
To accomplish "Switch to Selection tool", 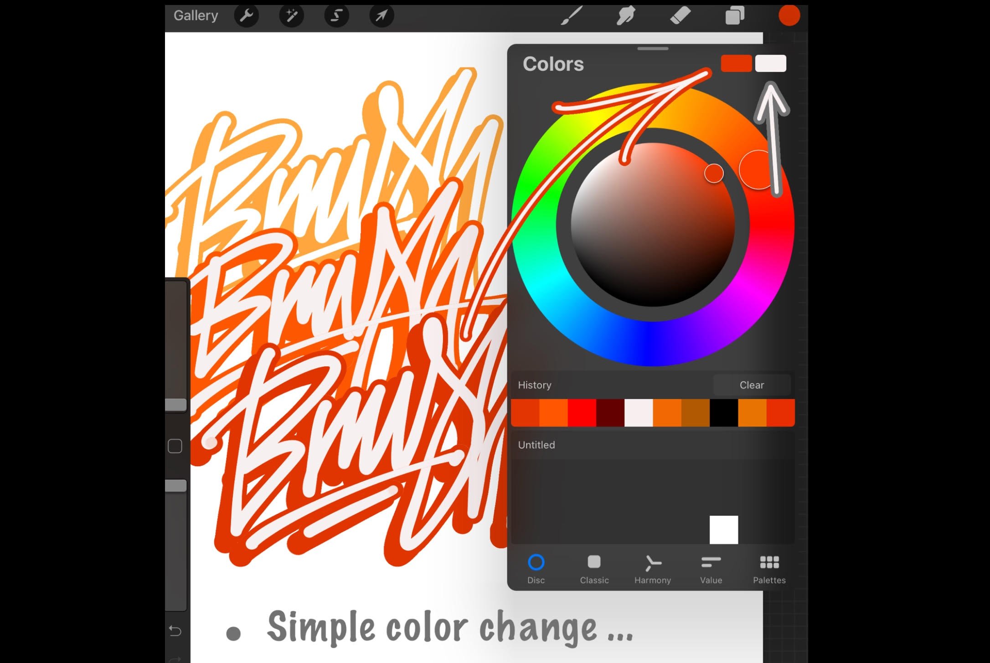I will [337, 15].
